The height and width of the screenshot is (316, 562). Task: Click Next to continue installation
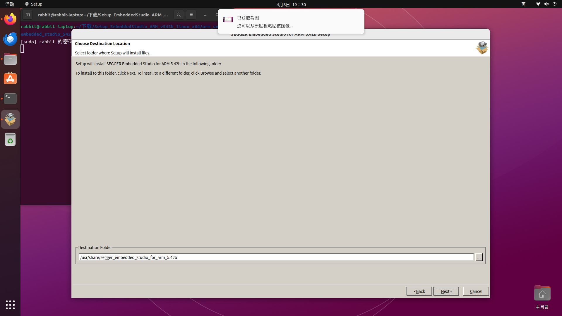tap(446, 291)
